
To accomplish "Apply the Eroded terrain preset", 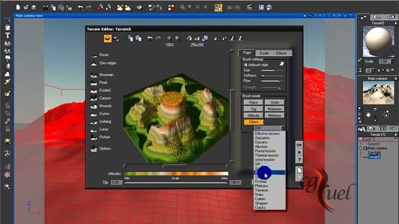I will click(100, 90).
